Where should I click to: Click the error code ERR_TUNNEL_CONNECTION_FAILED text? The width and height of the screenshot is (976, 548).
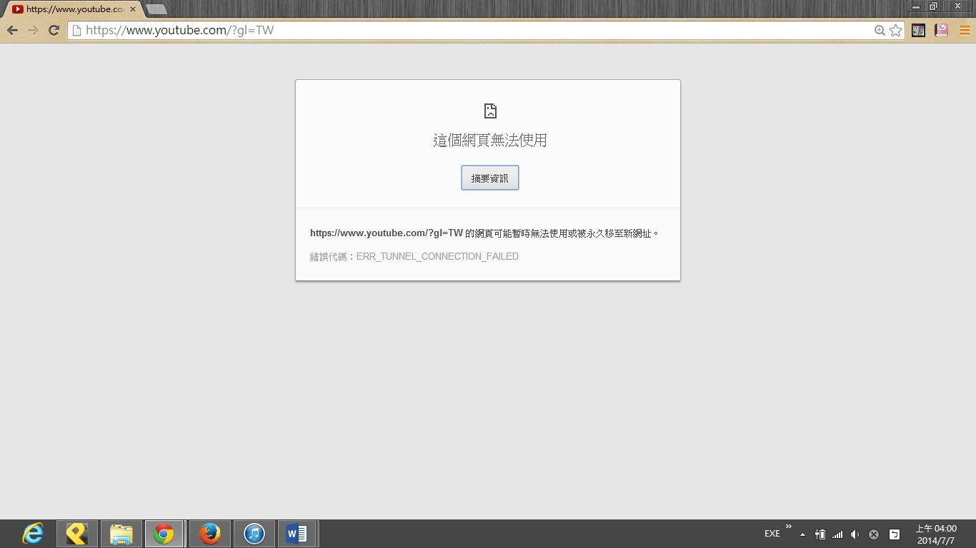tap(437, 256)
